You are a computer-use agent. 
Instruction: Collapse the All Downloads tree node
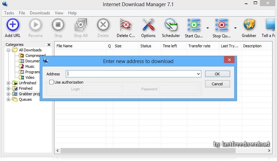[x=8, y=50]
